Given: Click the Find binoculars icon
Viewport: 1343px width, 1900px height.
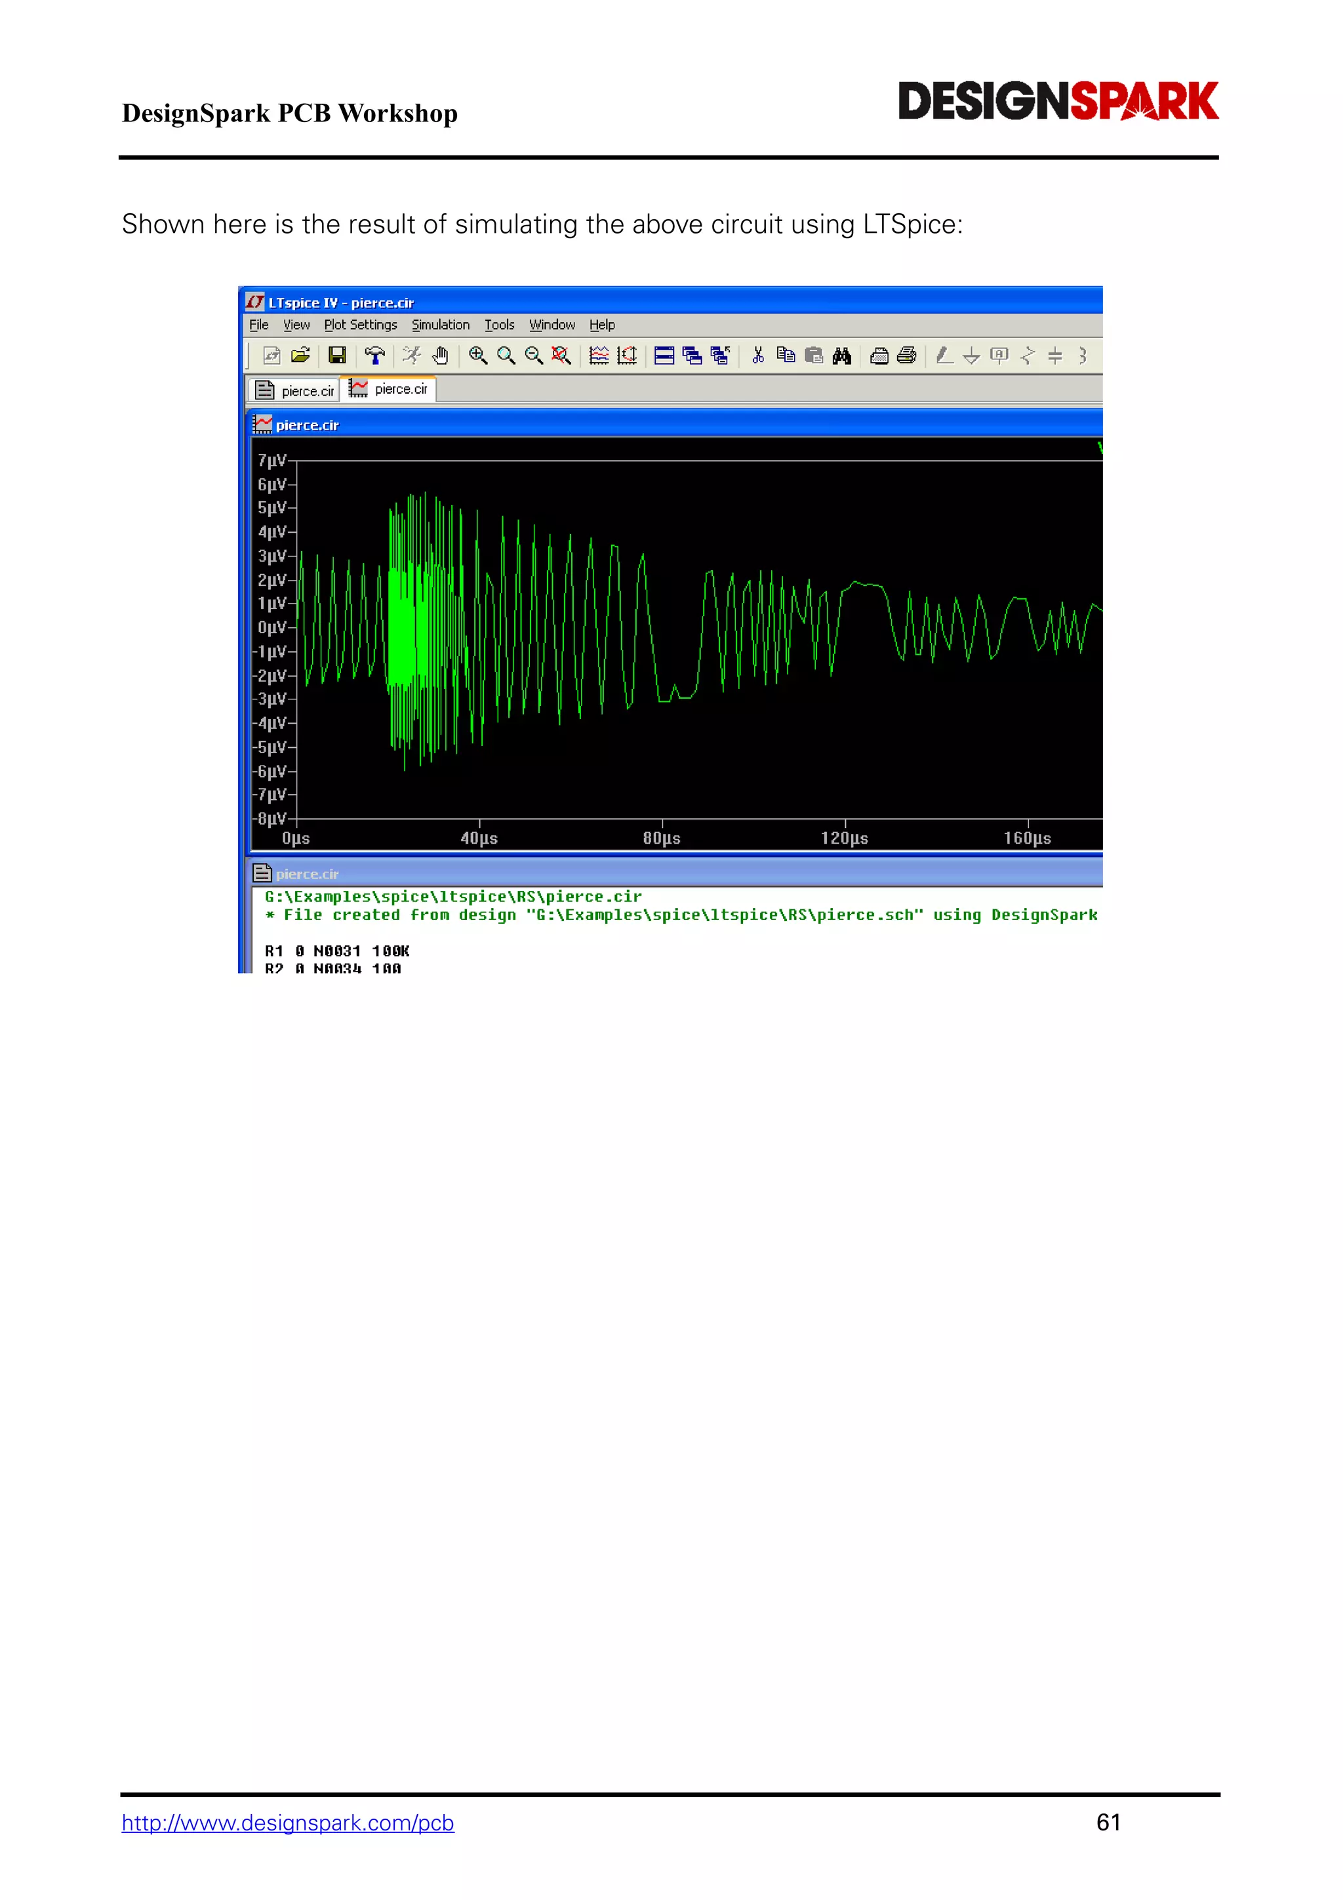Looking at the screenshot, I should (x=842, y=356).
